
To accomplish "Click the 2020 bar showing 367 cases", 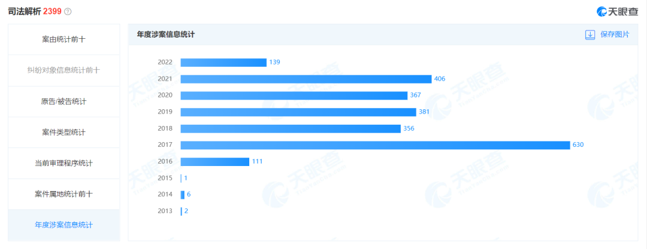I will coord(294,96).
